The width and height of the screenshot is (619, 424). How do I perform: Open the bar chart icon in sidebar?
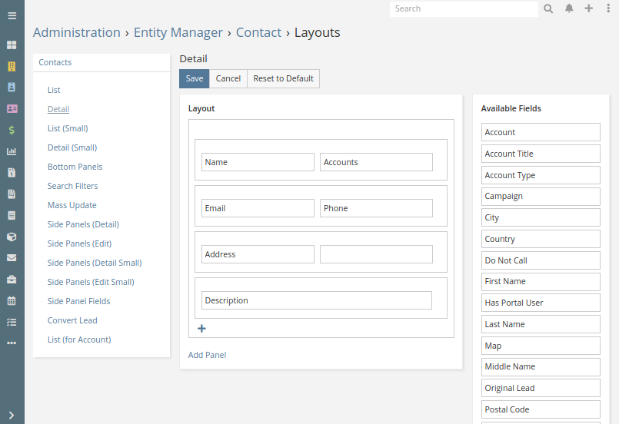click(x=12, y=151)
